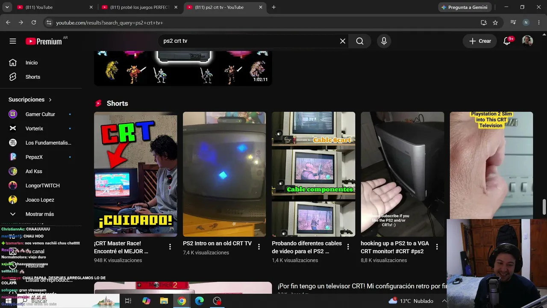This screenshot has width=547, height=308.
Task: Open the notifications bell
Action: tap(507, 41)
